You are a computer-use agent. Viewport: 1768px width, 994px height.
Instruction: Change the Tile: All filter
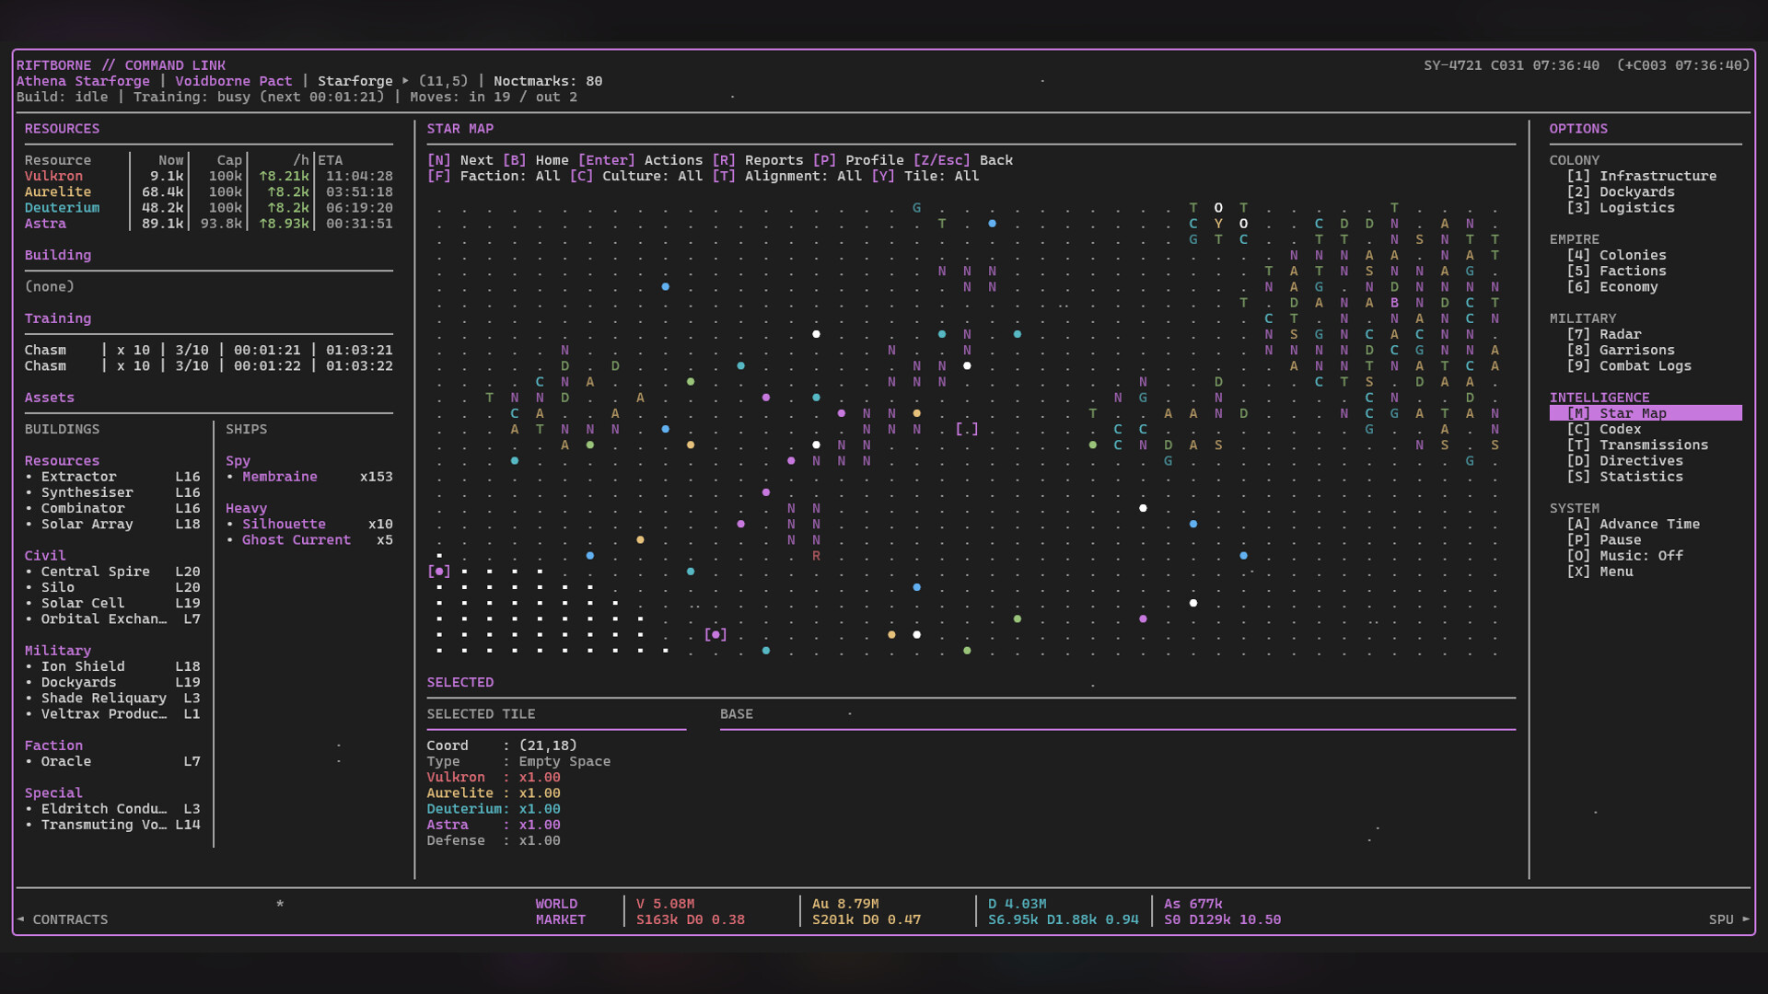click(925, 176)
